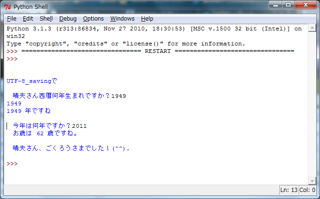Click the standalone '1949' output line

(14, 103)
